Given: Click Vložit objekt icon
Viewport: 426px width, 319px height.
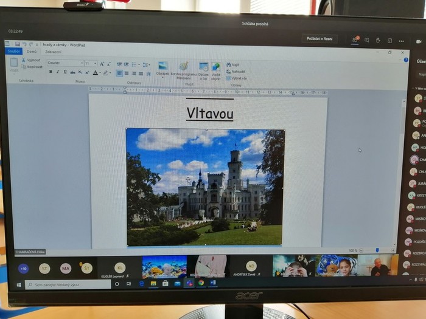Looking at the screenshot, I should click(x=215, y=67).
